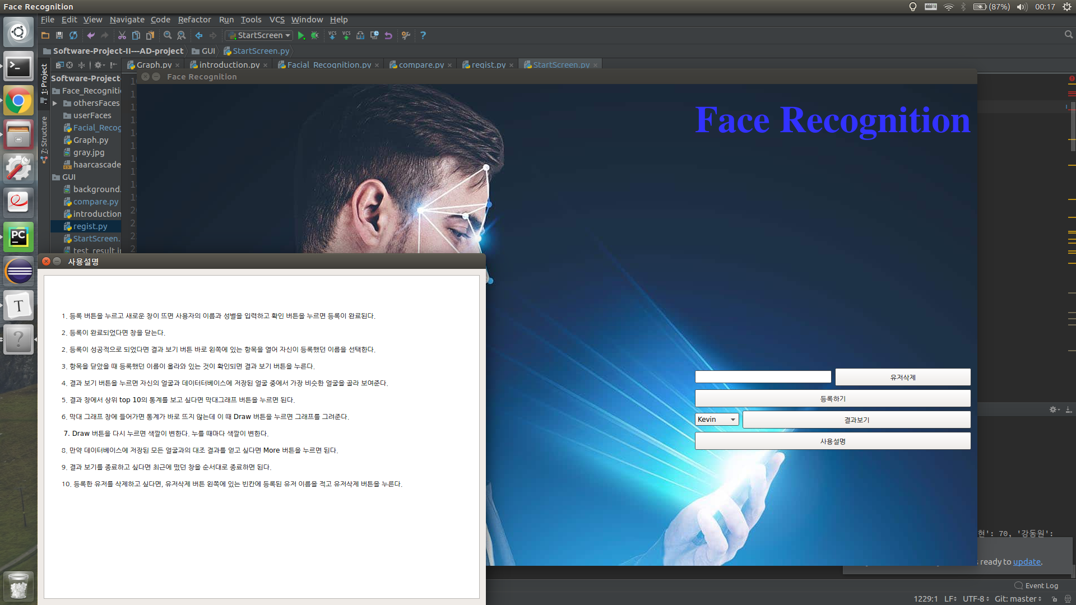Click the 등록하기 button
Image resolution: width=1076 pixels, height=605 pixels.
[832, 399]
